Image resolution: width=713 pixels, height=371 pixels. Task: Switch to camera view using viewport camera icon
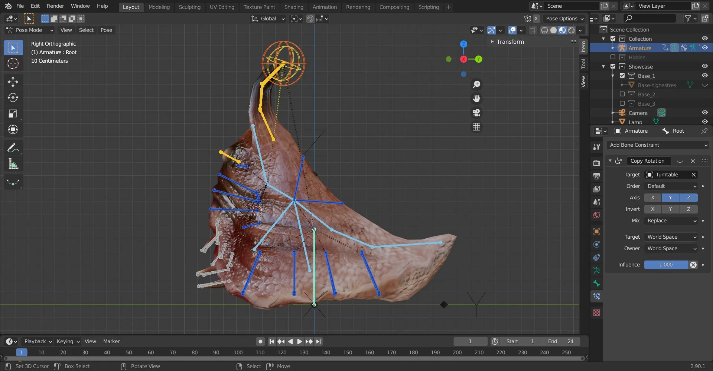pyautogui.click(x=476, y=113)
